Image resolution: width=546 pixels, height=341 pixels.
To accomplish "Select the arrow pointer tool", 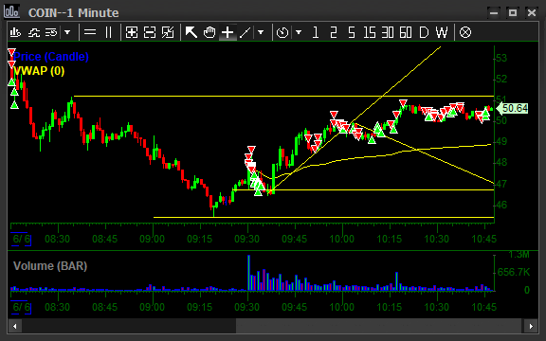I will 191,33.
